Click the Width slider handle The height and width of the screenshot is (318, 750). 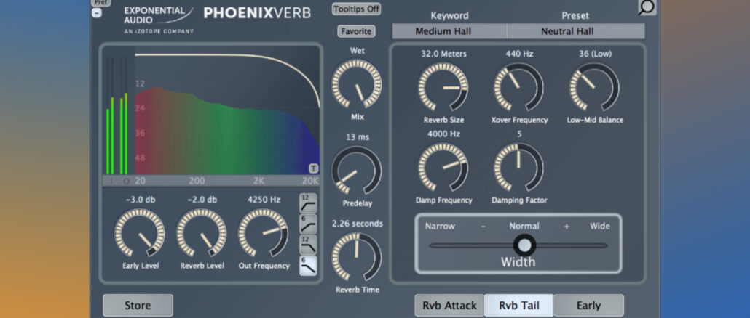(525, 245)
